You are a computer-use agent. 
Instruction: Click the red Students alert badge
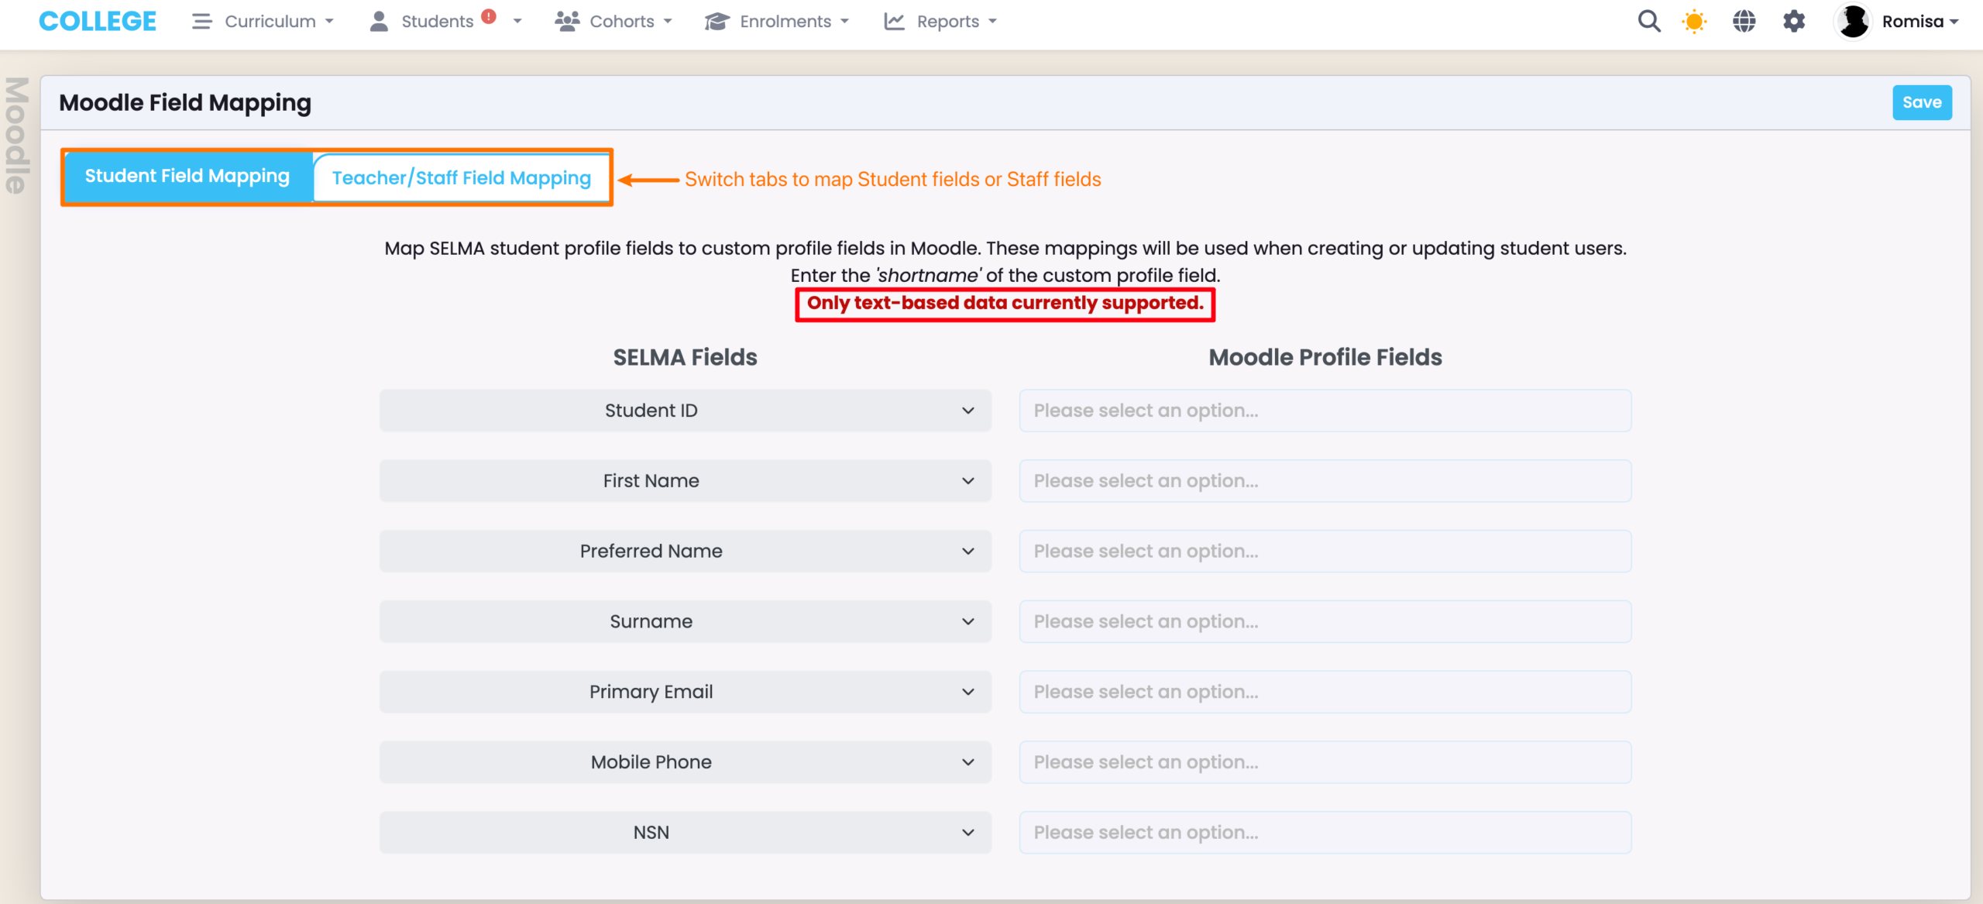[x=489, y=16]
